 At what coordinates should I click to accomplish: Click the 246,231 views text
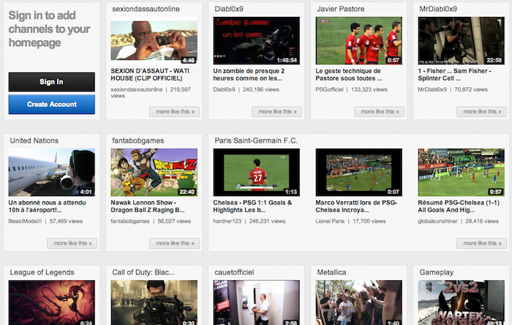coord(267,221)
